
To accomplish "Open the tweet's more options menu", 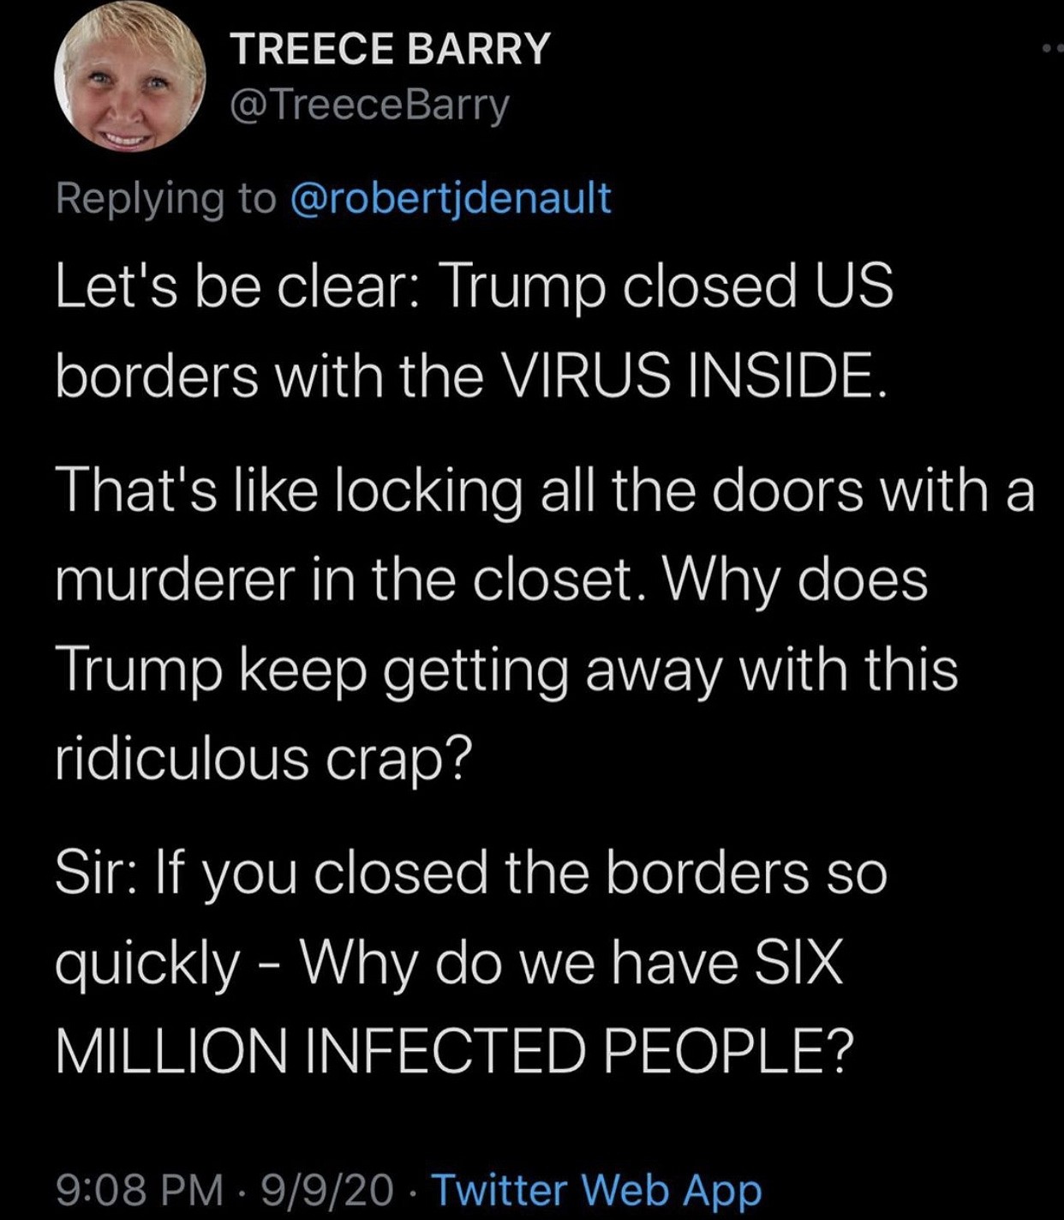I will click(x=1052, y=49).
